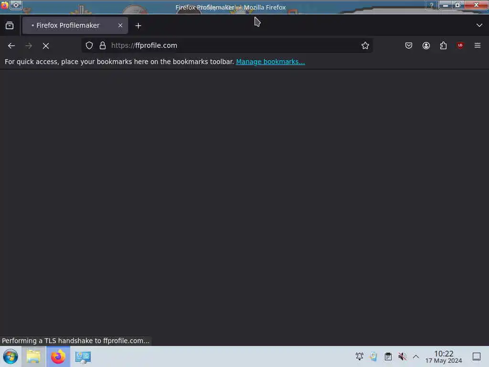The image size is (489, 367).
Task: Follow the Manage bookmarks link
Action: pyautogui.click(x=270, y=62)
